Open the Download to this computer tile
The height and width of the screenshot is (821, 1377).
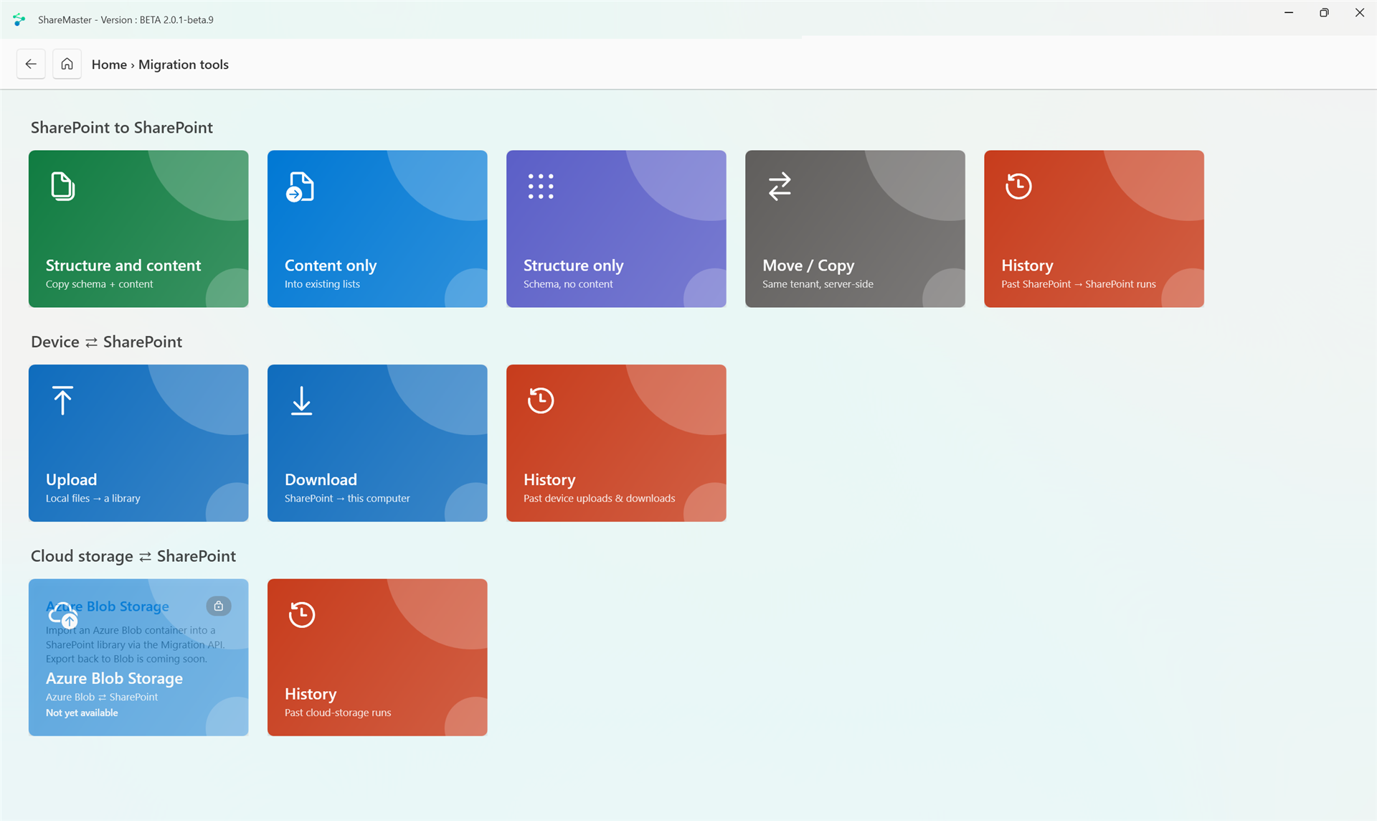click(x=377, y=443)
